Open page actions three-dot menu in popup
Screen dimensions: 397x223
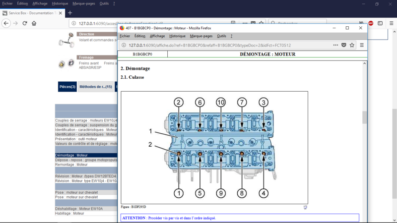click(x=335, y=45)
